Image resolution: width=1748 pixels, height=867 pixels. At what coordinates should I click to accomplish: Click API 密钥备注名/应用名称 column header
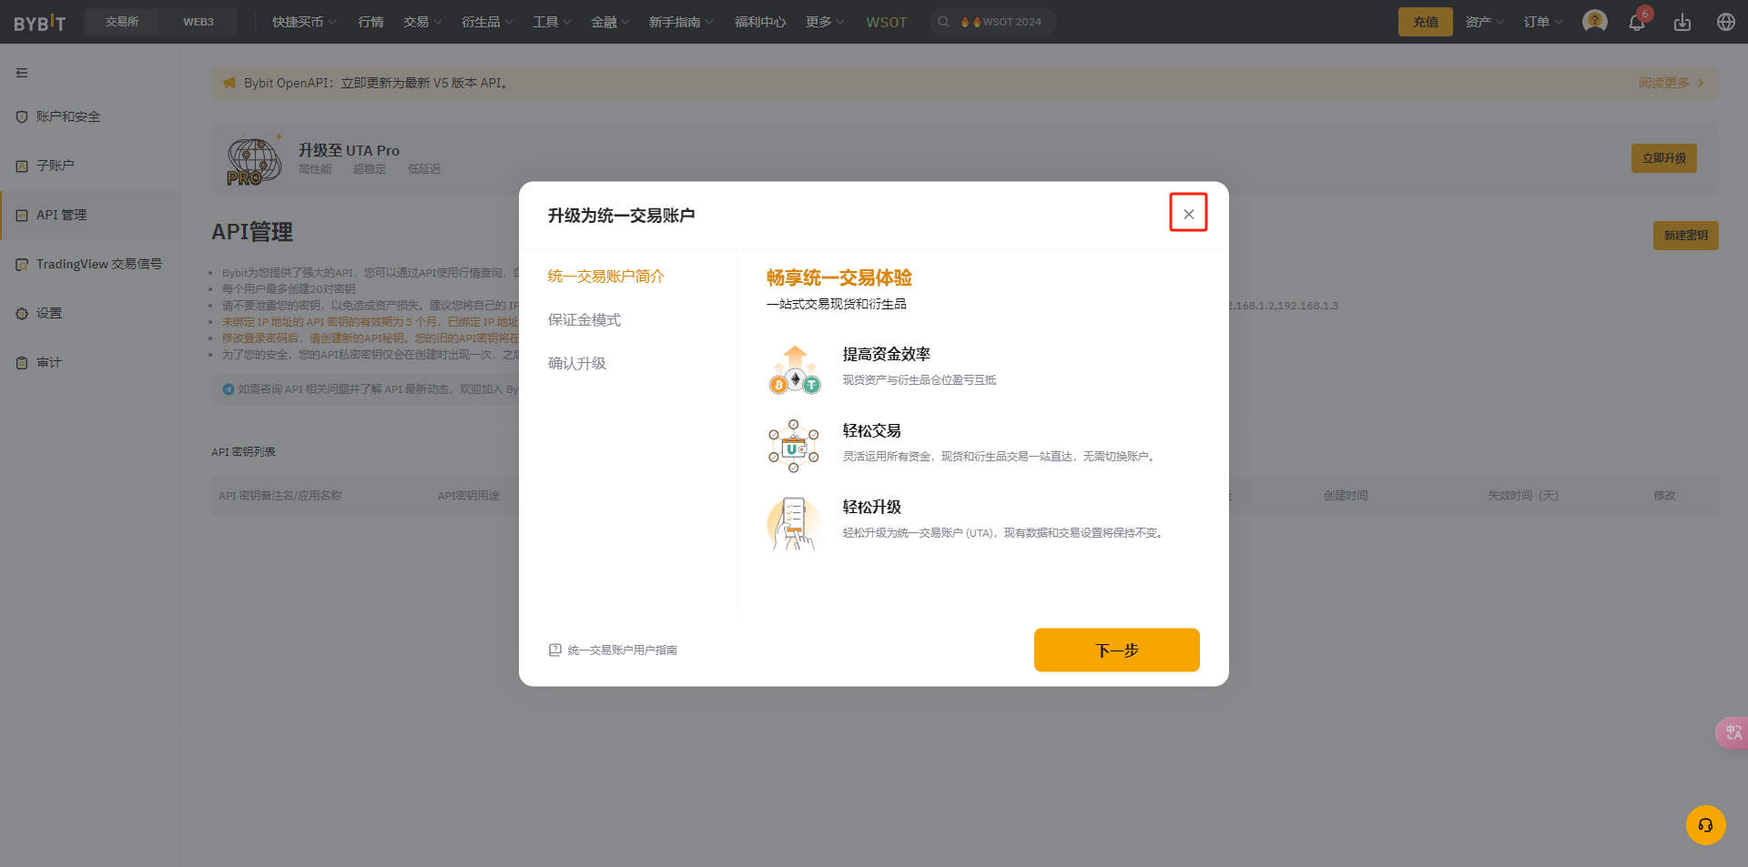280,496
